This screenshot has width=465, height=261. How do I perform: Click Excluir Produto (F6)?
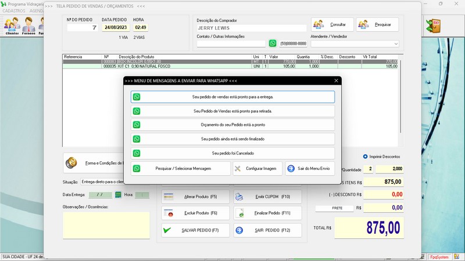coord(195,213)
